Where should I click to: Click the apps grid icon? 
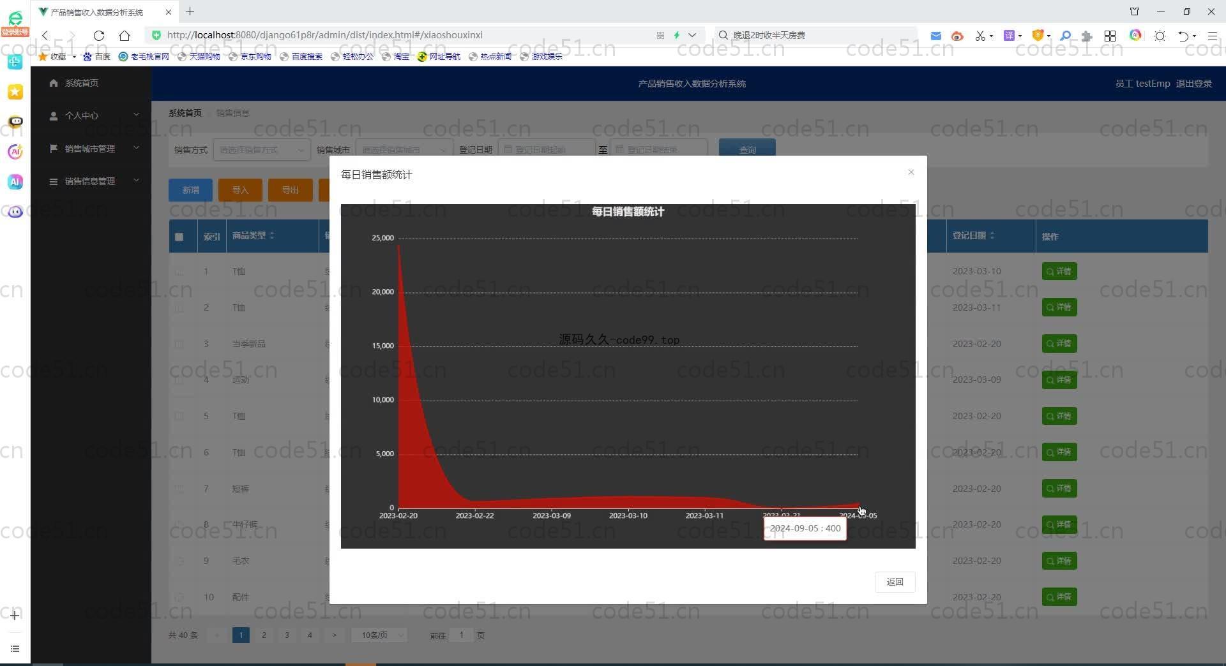click(x=1110, y=36)
